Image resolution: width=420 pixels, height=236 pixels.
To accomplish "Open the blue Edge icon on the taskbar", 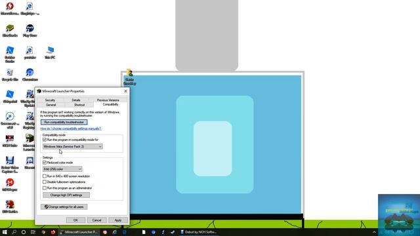I will click(x=124, y=232).
